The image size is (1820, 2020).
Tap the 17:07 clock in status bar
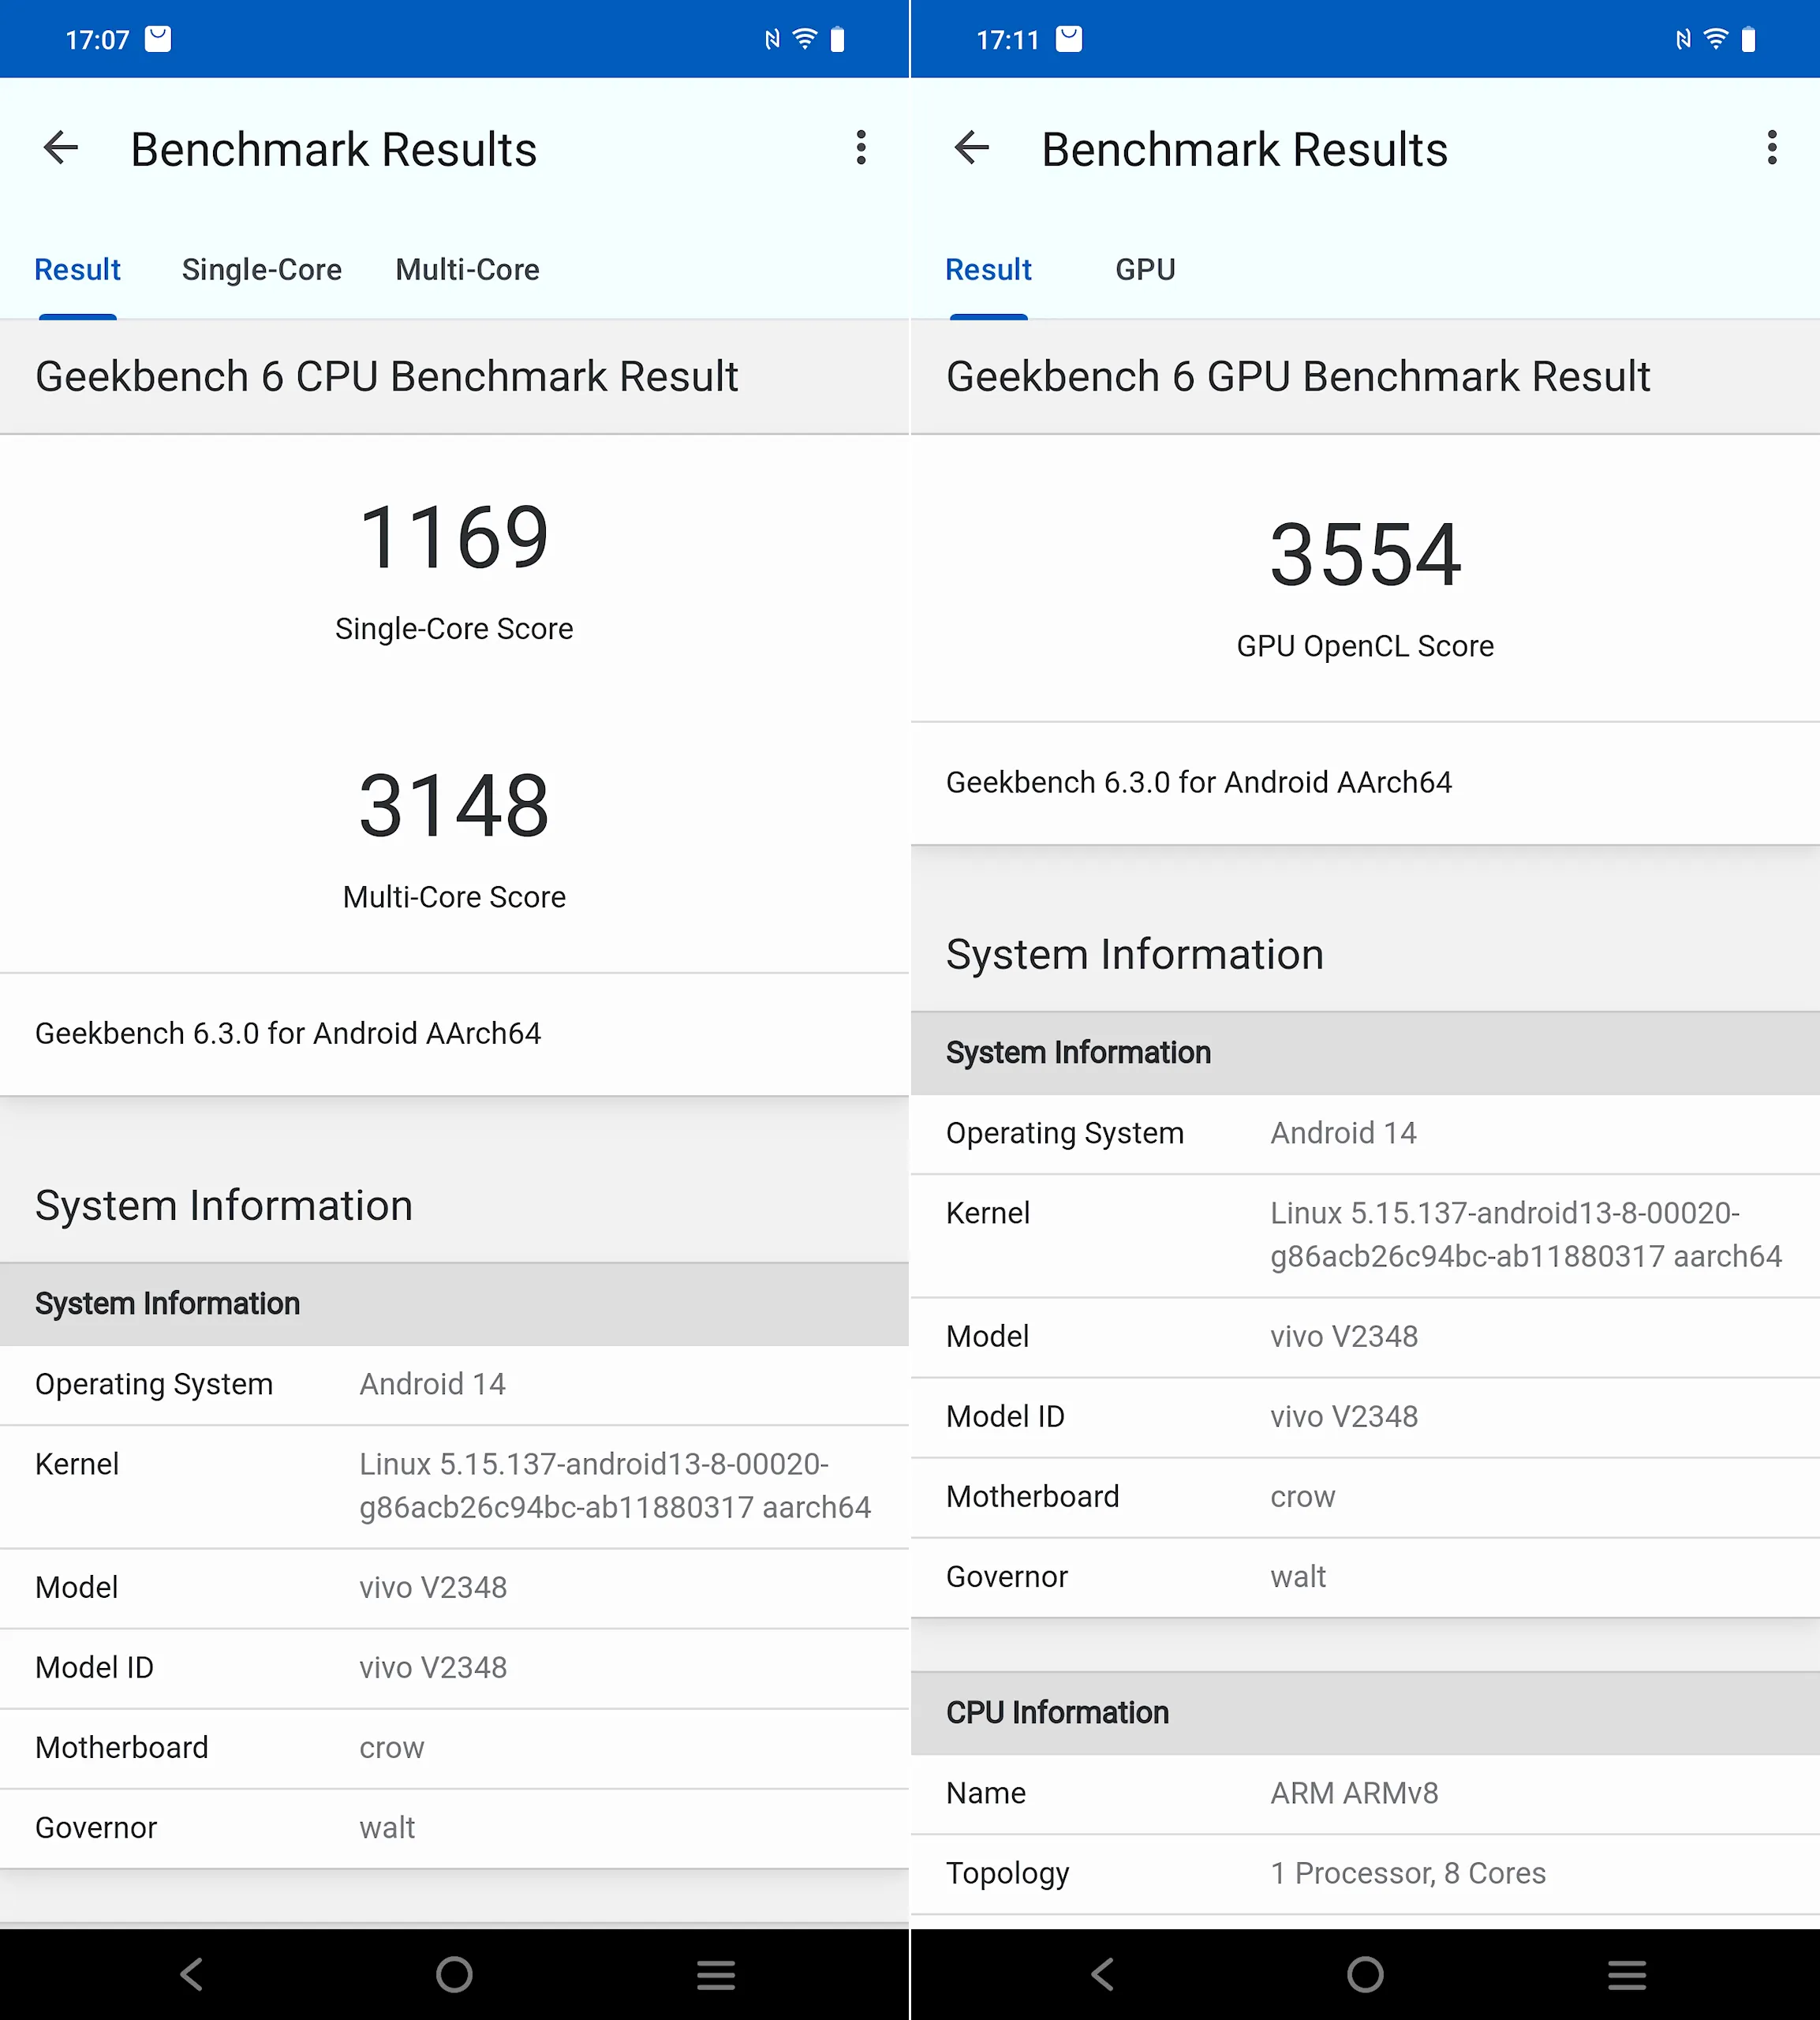click(x=97, y=40)
